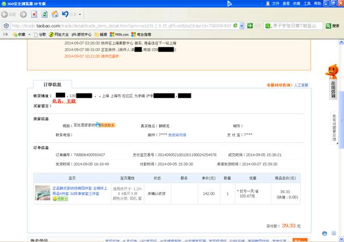Click the 宝贝属性 column header

click(127, 178)
